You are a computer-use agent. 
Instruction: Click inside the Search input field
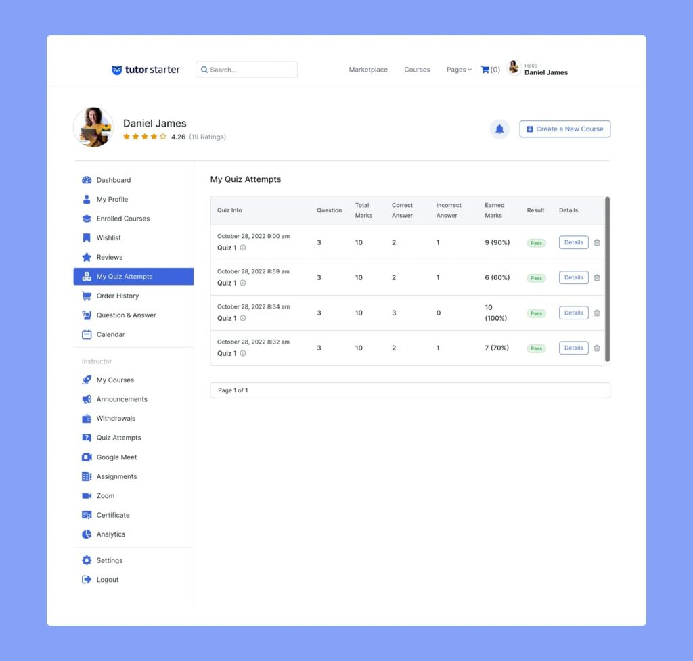(246, 69)
